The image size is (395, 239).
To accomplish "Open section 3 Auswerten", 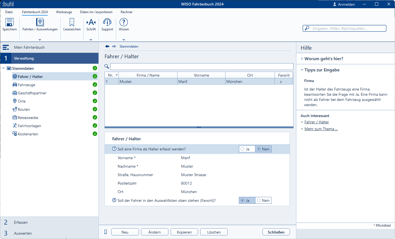I will coord(49,233).
